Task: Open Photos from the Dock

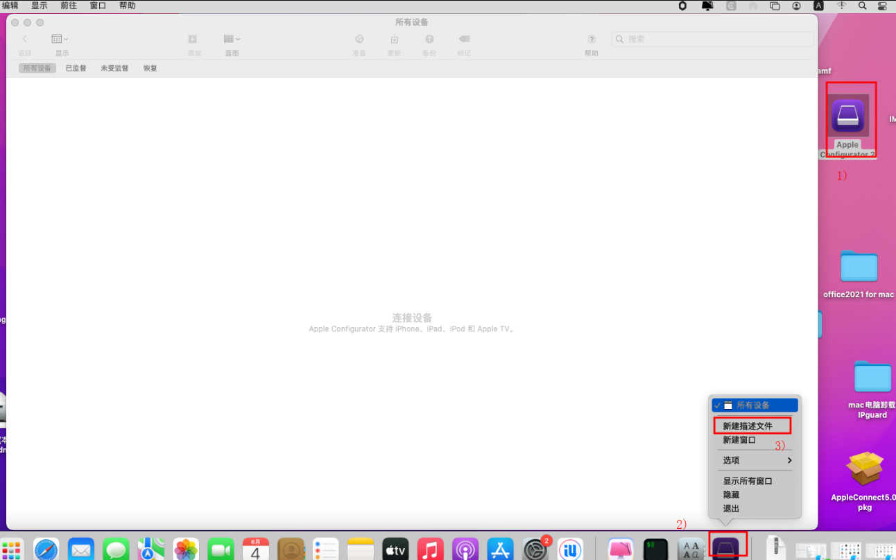Action: point(186,550)
